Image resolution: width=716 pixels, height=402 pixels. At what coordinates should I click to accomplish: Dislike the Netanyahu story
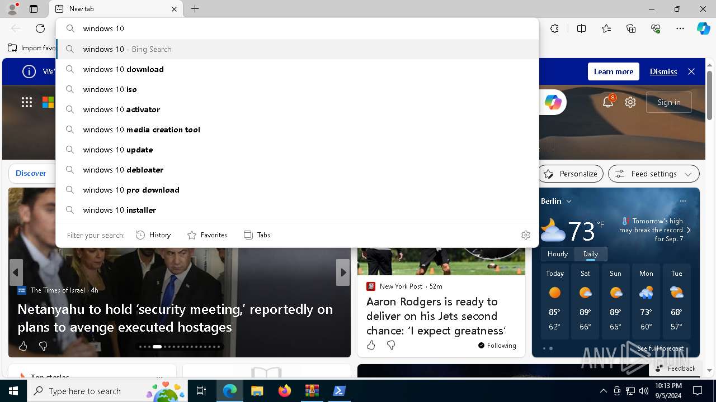[x=43, y=346]
